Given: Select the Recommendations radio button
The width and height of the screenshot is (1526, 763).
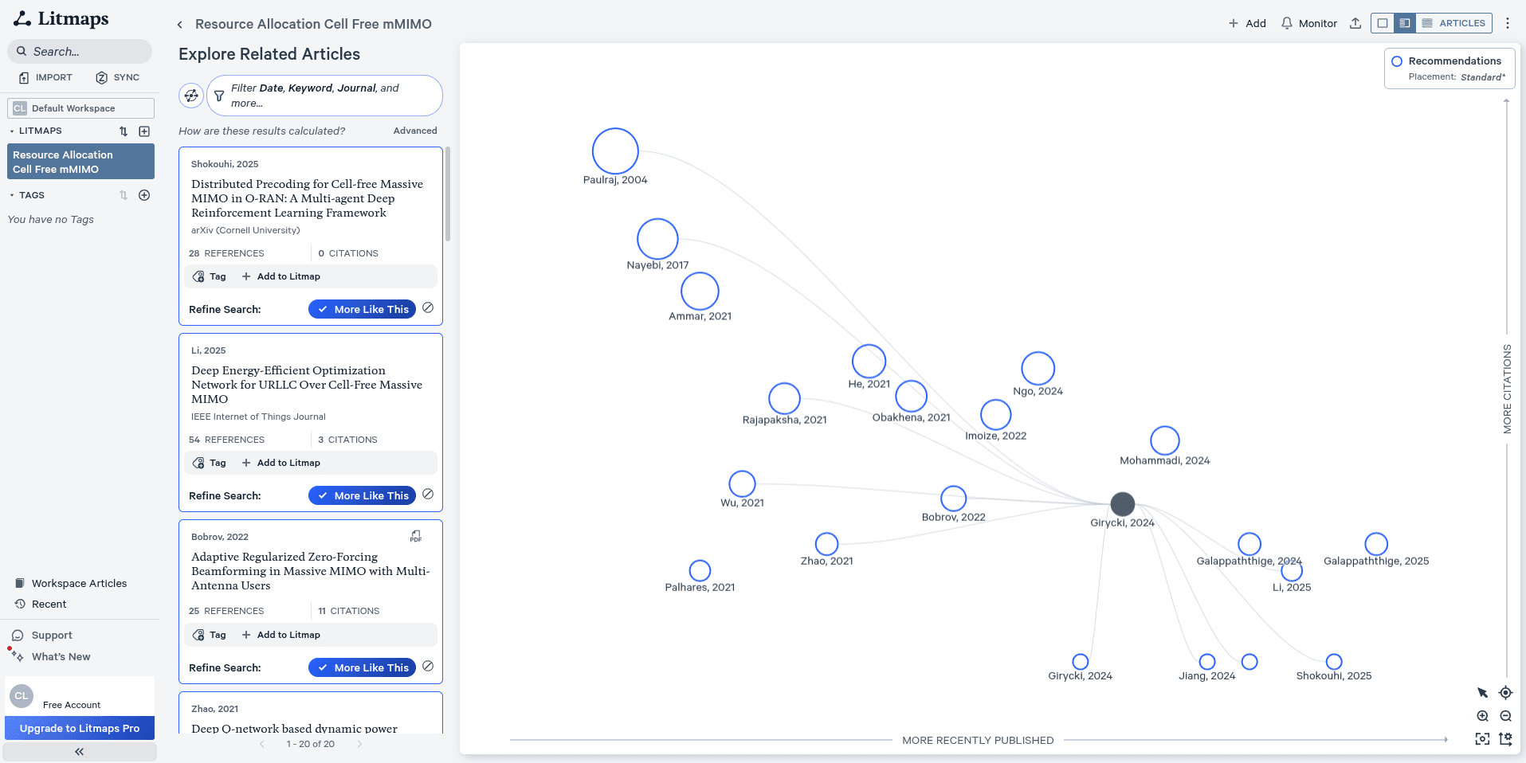Looking at the screenshot, I should [x=1397, y=61].
